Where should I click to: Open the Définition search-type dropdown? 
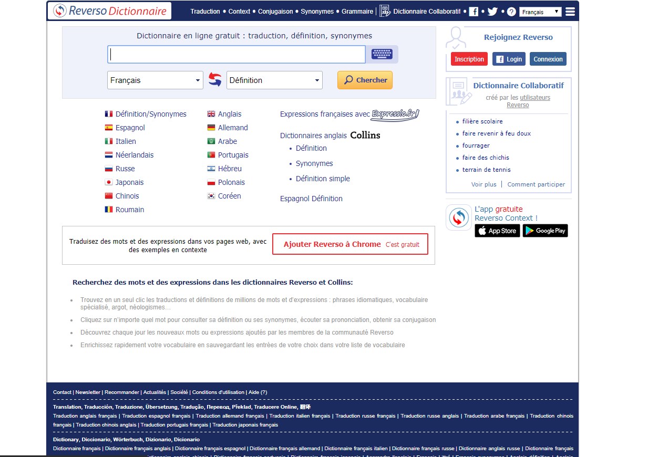pyautogui.click(x=274, y=79)
